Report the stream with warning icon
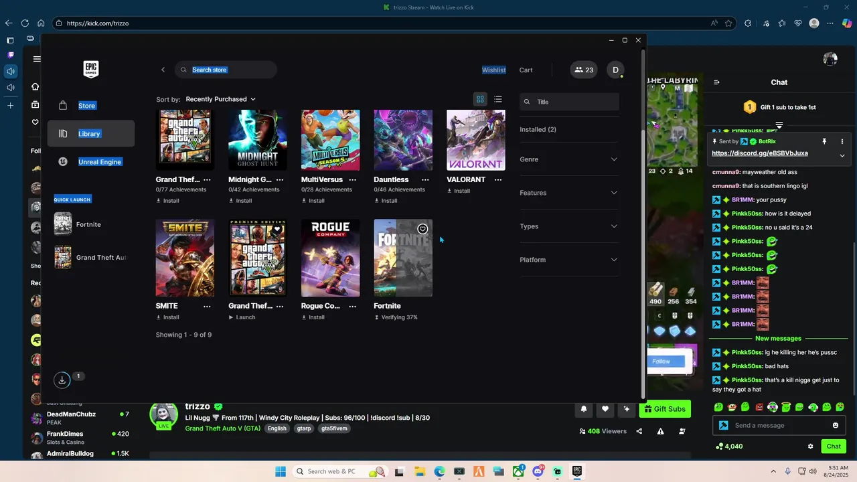857x482 pixels. click(x=660, y=431)
